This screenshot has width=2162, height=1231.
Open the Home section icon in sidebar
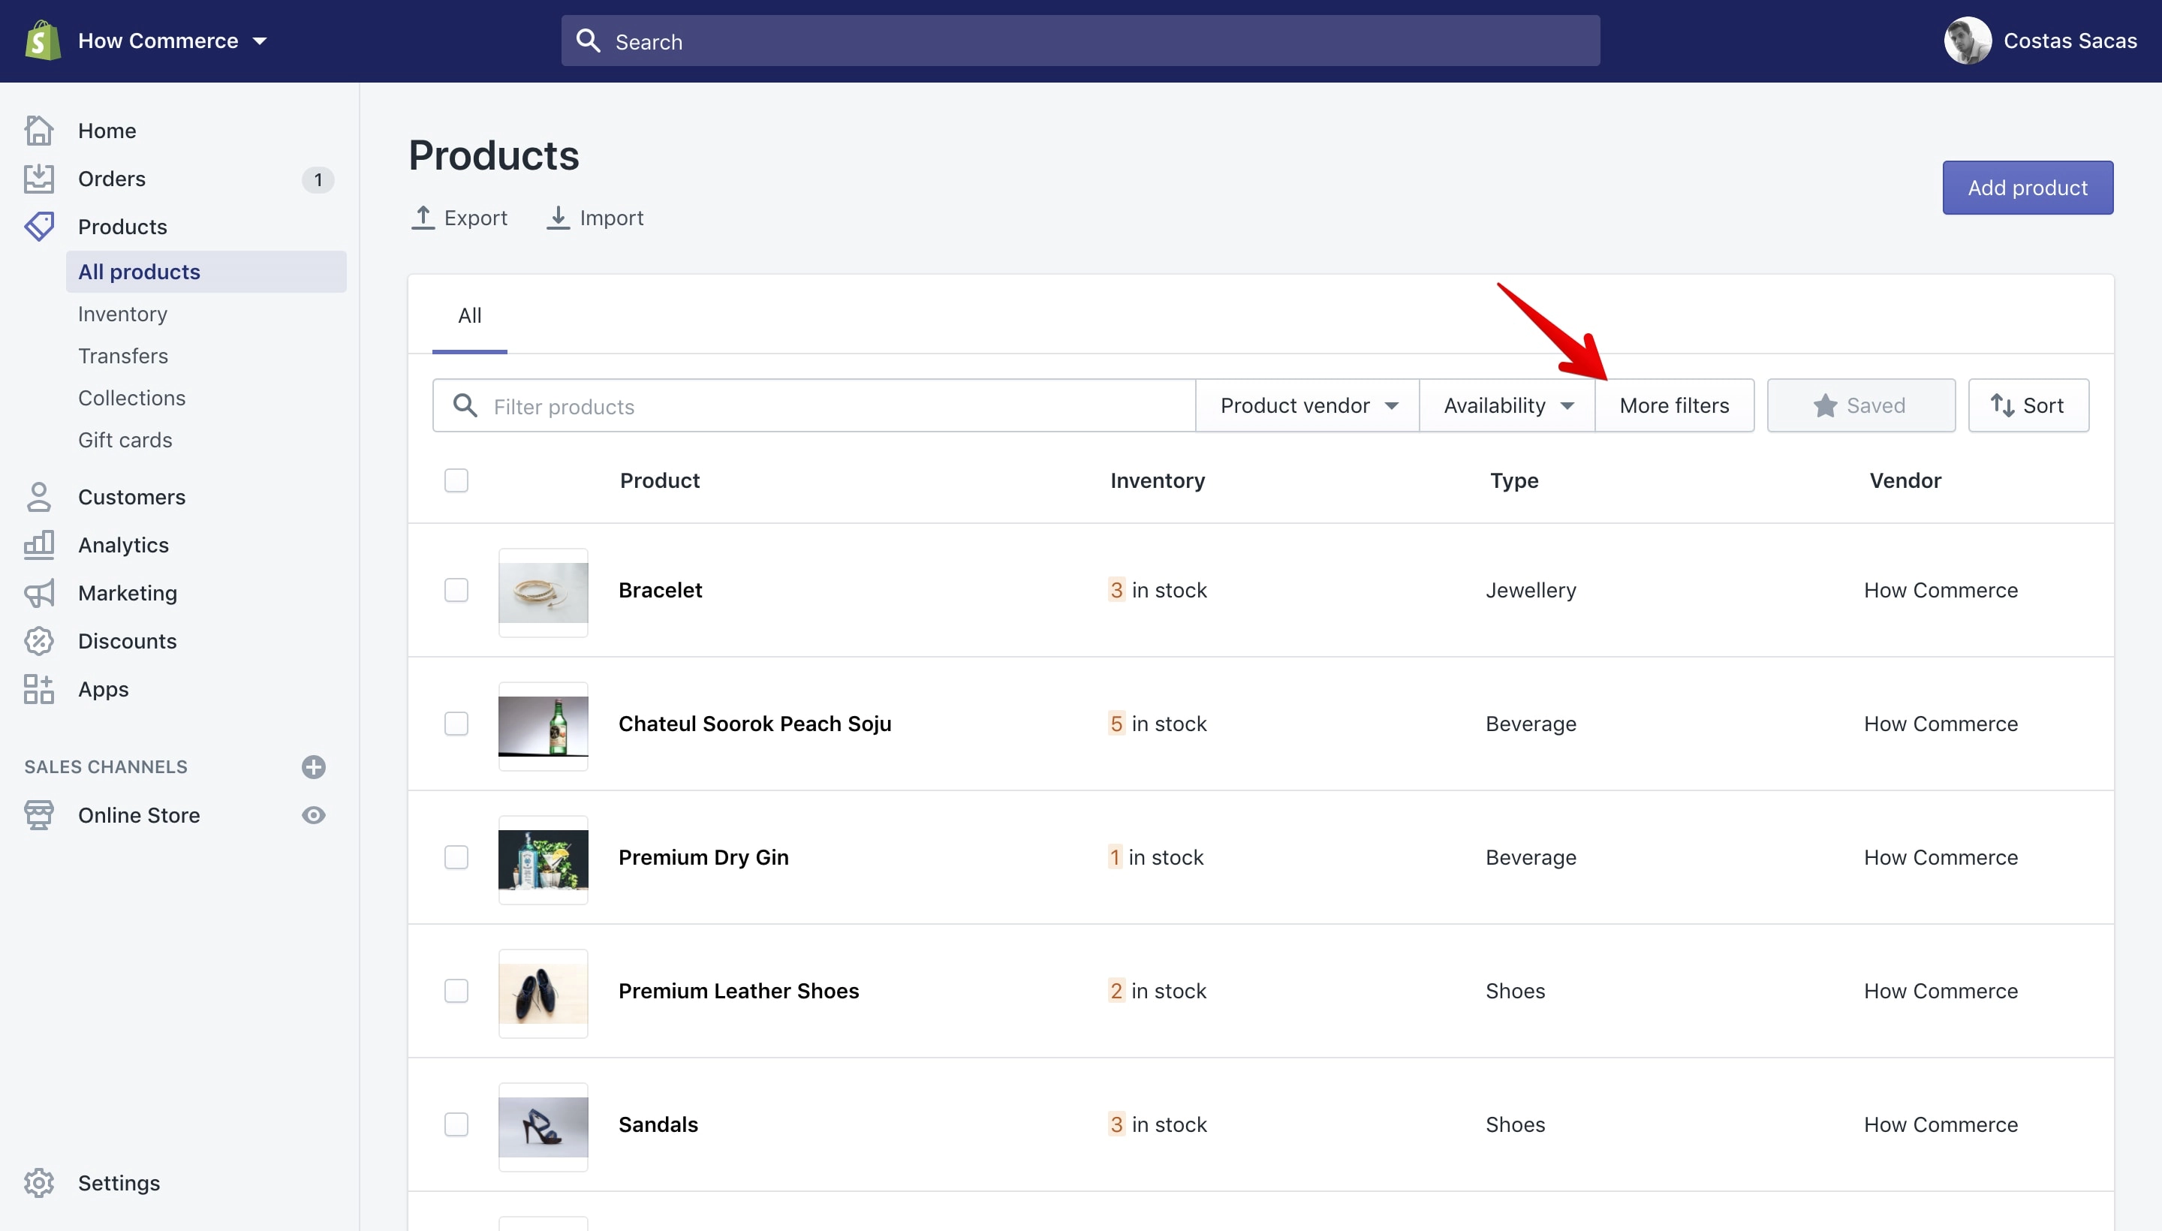(39, 130)
